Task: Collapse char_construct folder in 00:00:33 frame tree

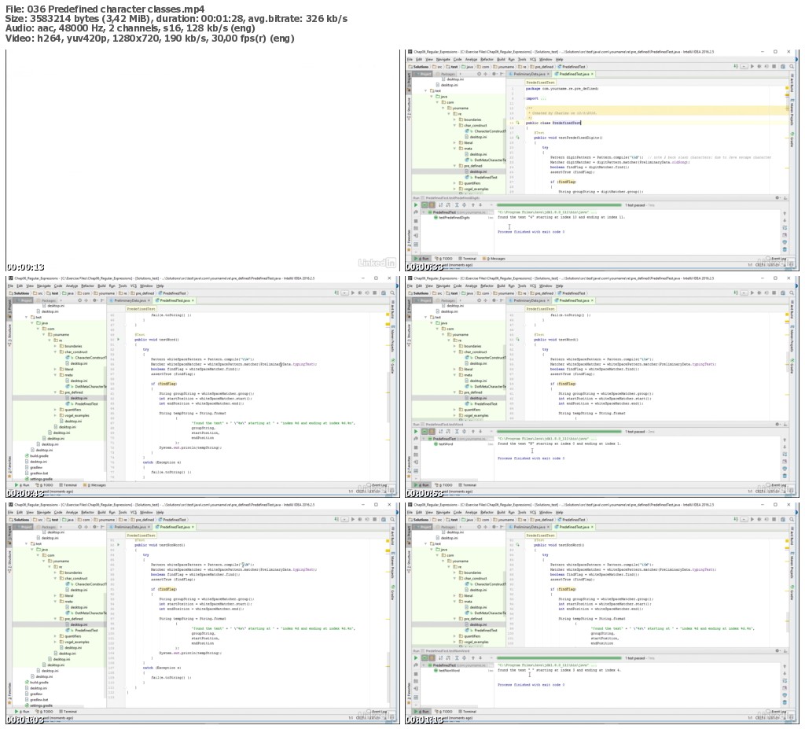Action: pyautogui.click(x=454, y=125)
